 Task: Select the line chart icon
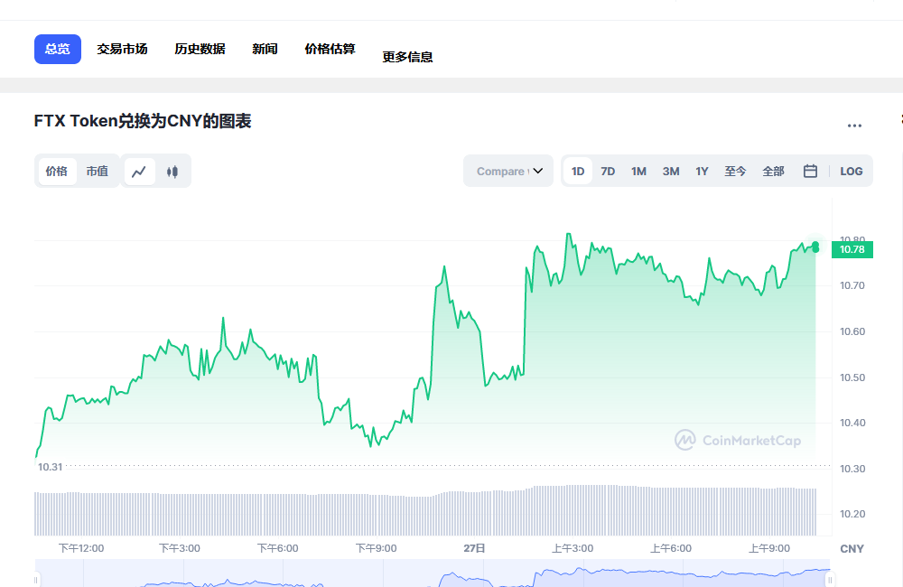point(139,172)
